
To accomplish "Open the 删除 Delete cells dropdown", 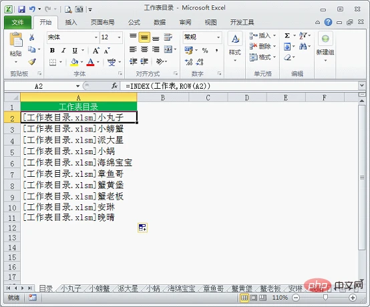I will coord(274,46).
